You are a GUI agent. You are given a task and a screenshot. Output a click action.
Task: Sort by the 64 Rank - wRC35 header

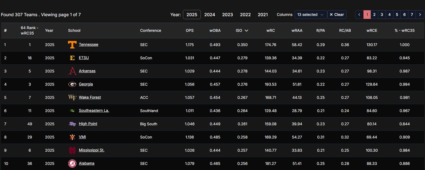30,30
